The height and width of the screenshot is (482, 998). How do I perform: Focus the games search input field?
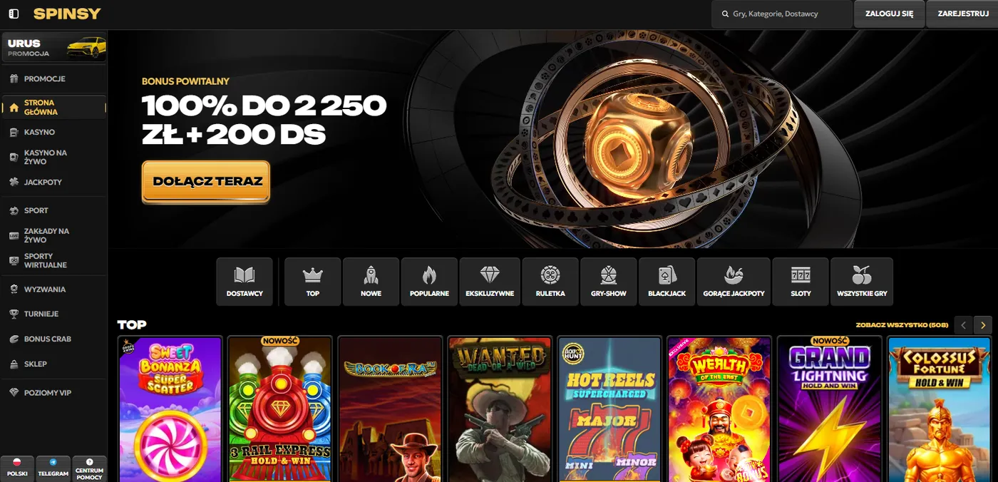(x=788, y=14)
